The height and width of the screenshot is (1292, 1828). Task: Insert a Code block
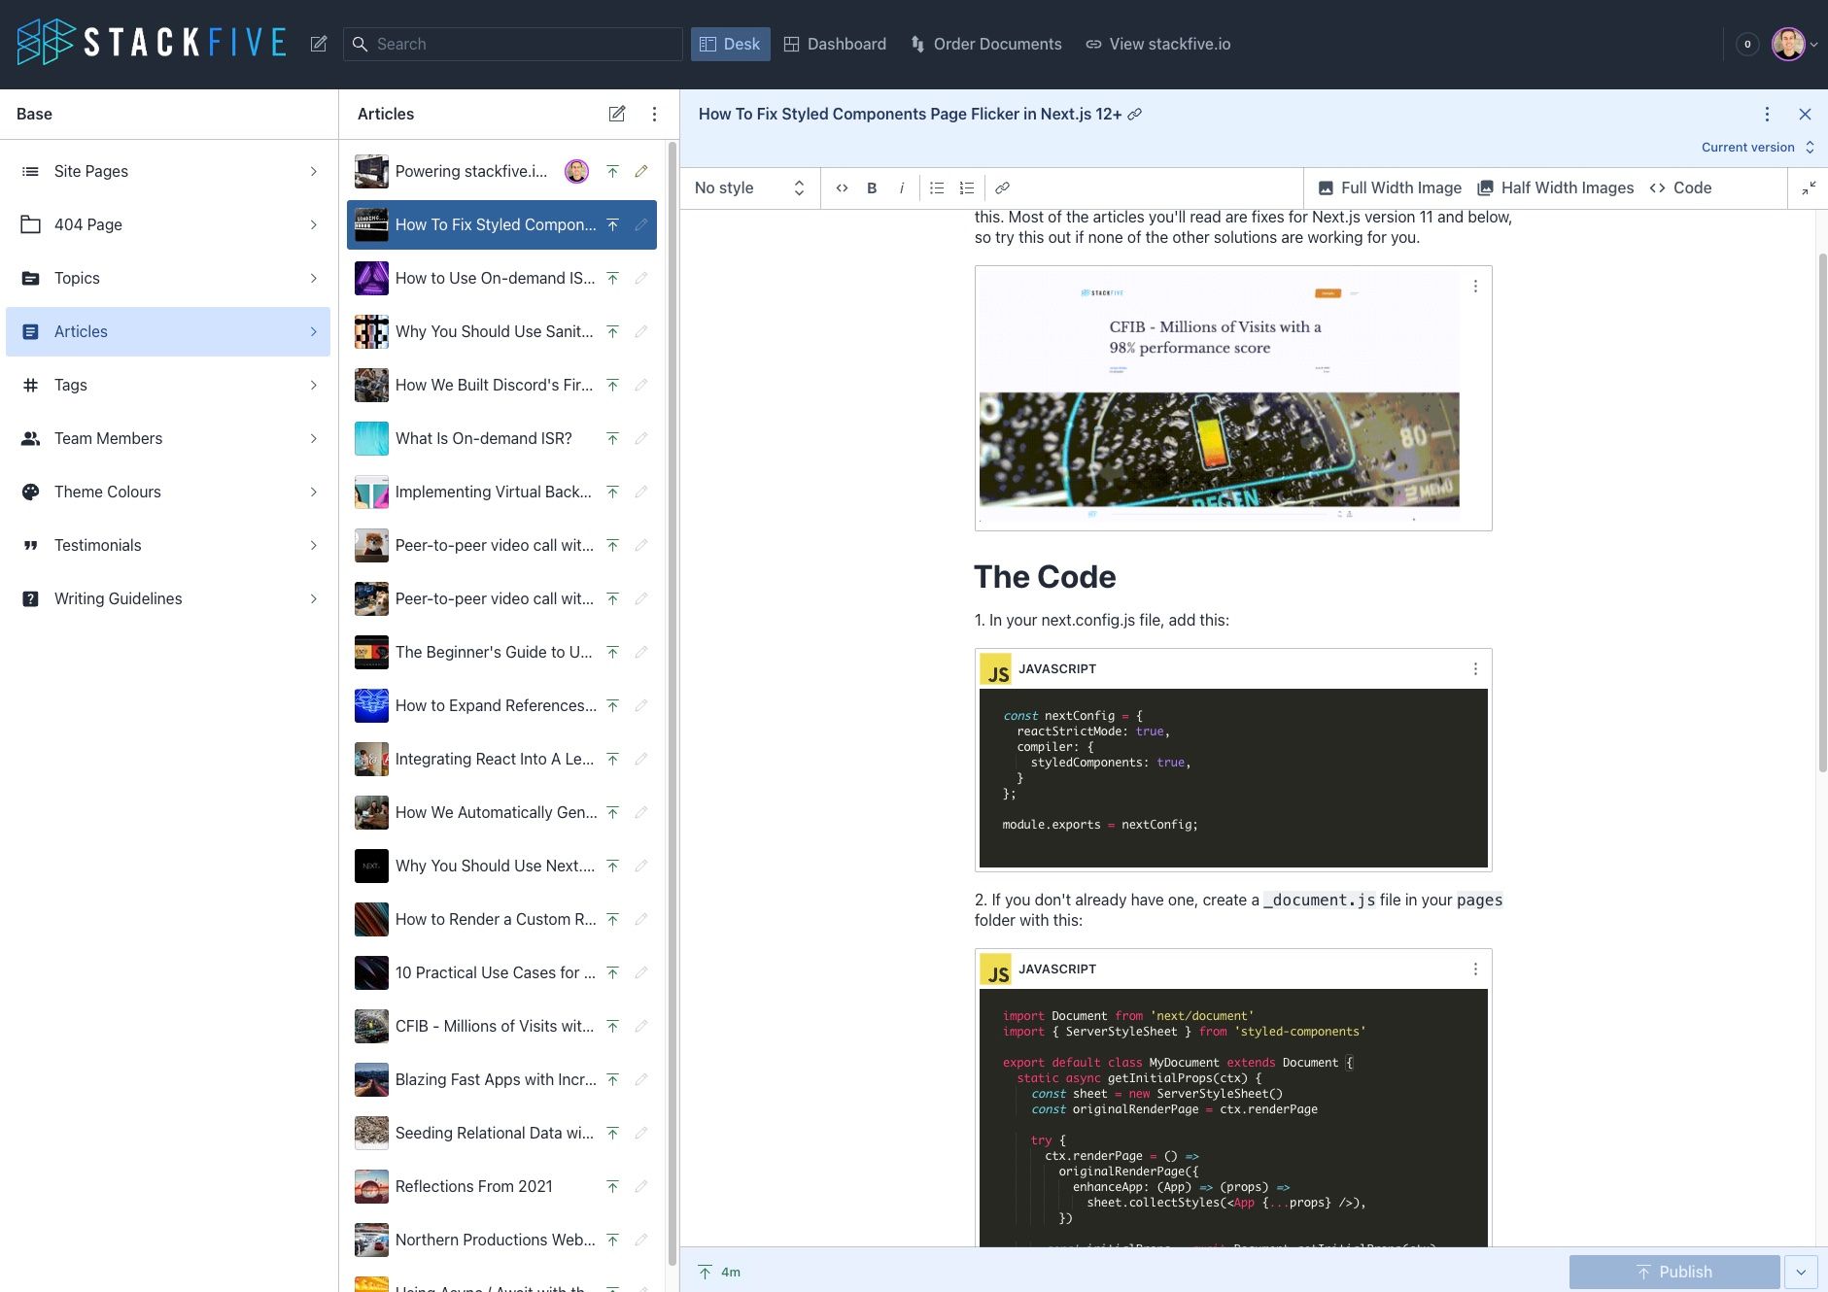1680,187
